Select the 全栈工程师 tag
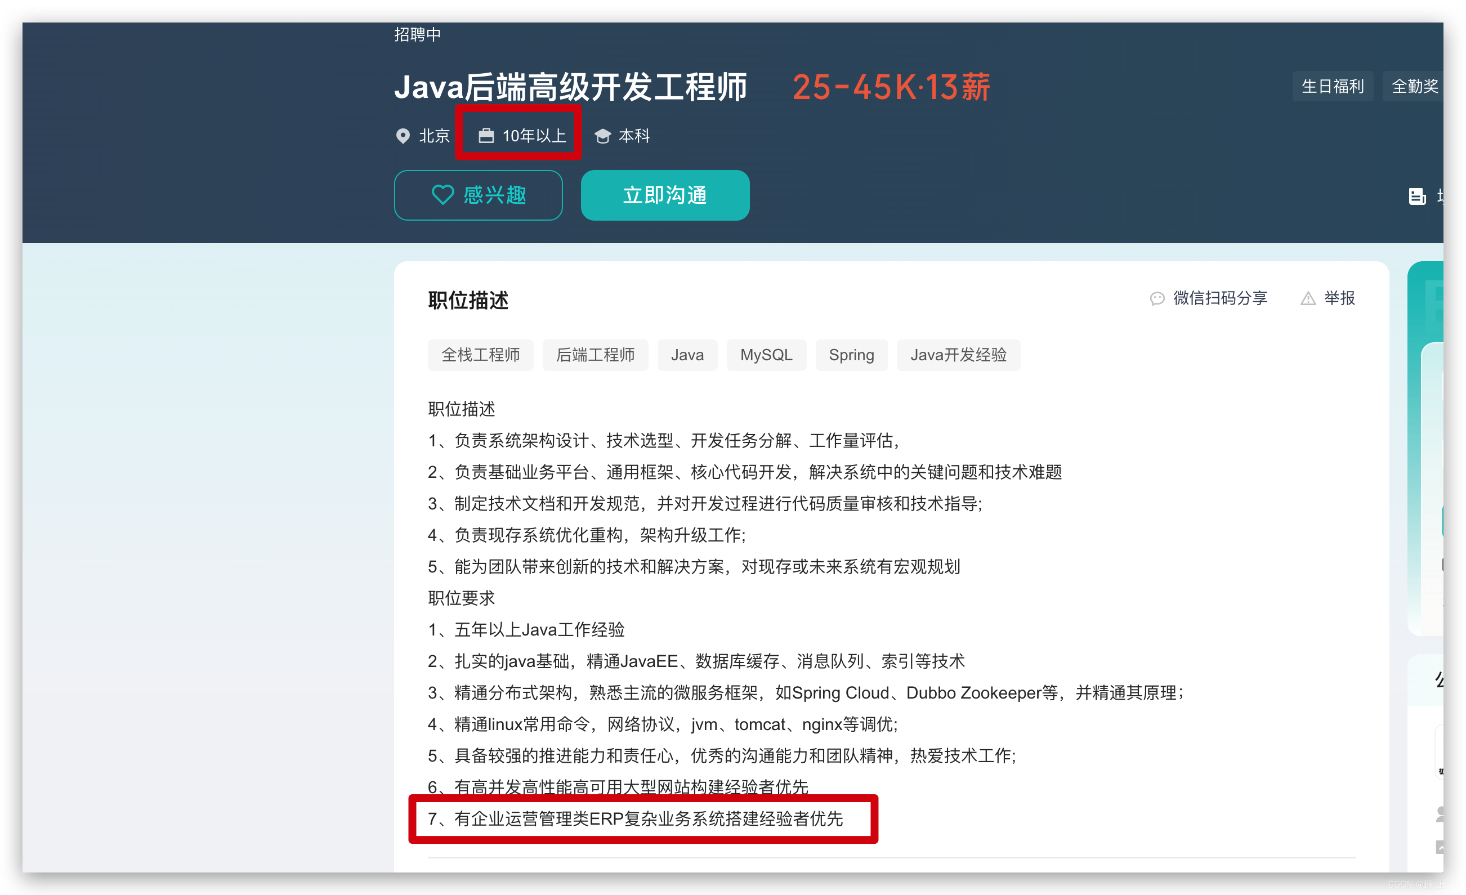The height and width of the screenshot is (895, 1466). tap(480, 355)
